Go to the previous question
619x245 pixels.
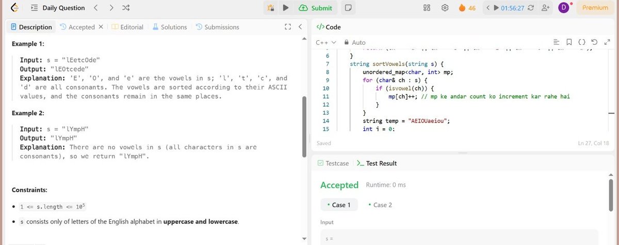(95, 8)
